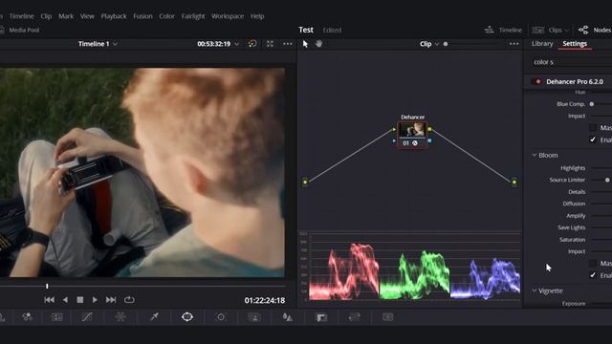Open the Workspace menu
Screen dimensions: 612x344
[228, 16]
